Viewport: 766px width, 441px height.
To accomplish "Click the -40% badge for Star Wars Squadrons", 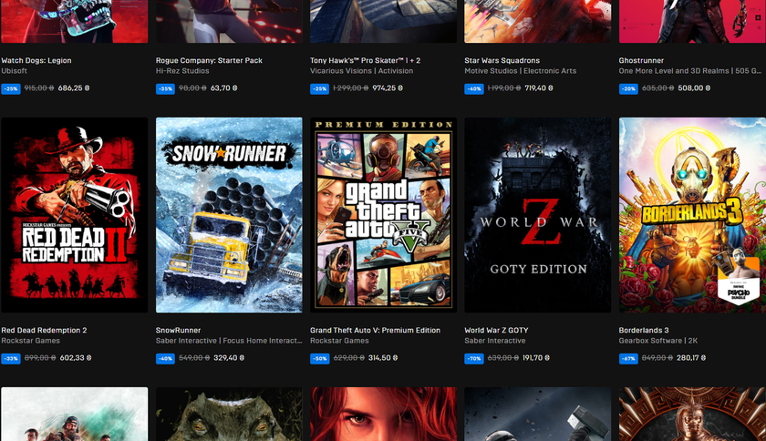I will (474, 89).
